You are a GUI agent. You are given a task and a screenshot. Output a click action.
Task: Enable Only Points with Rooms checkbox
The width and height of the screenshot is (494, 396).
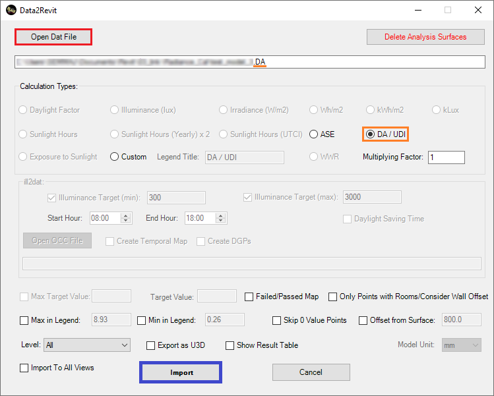[332, 297]
